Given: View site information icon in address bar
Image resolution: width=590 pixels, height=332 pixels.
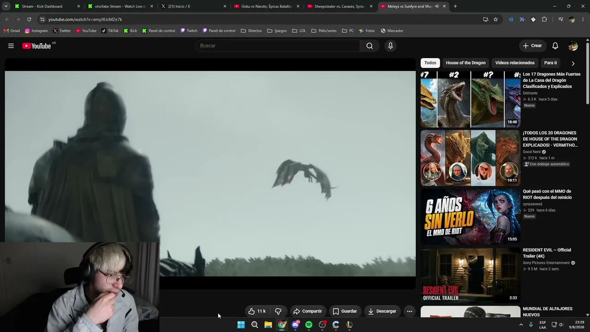Looking at the screenshot, I should 42,19.
